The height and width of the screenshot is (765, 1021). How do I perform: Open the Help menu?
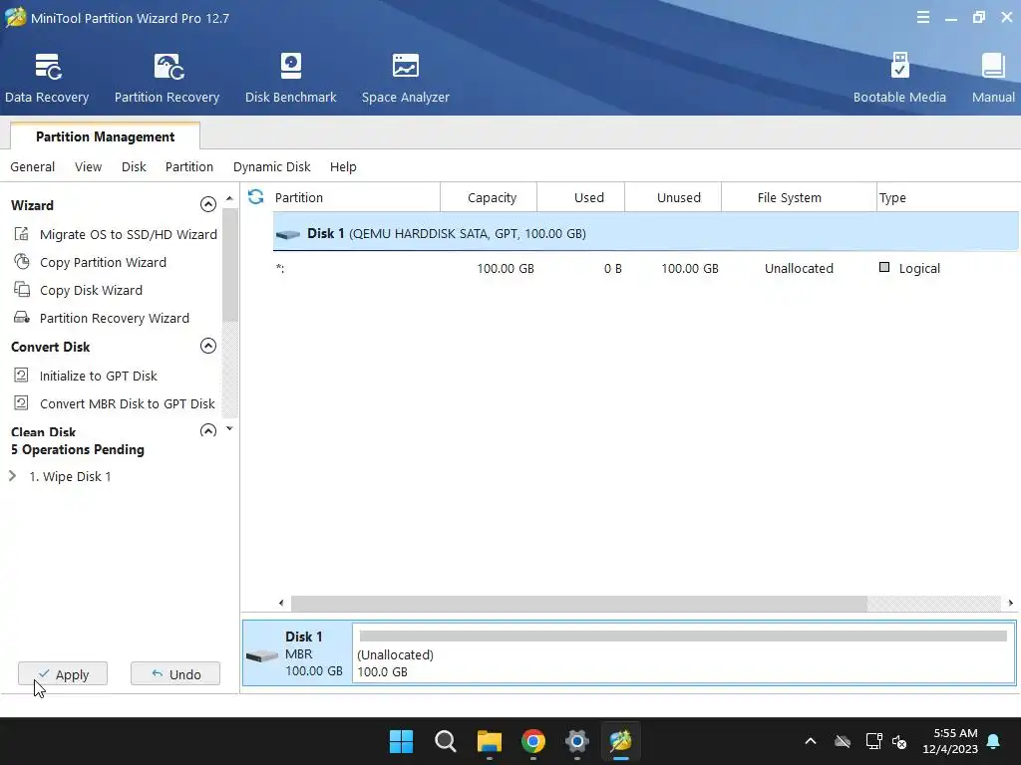[x=343, y=166]
